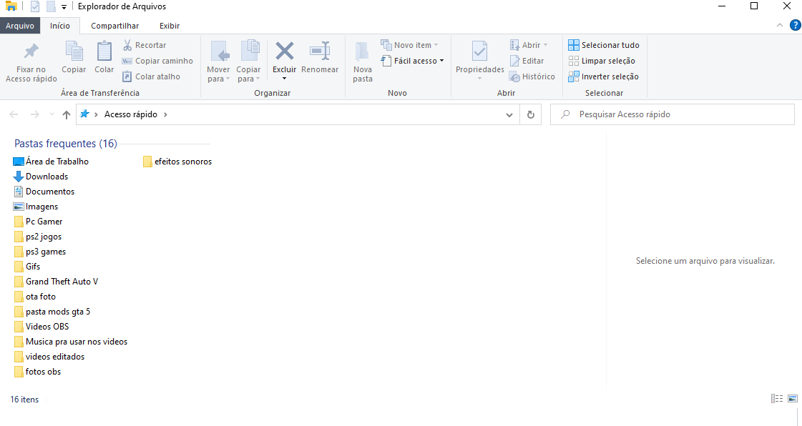
Task: Go back with the left arrow
Action: click(x=14, y=114)
